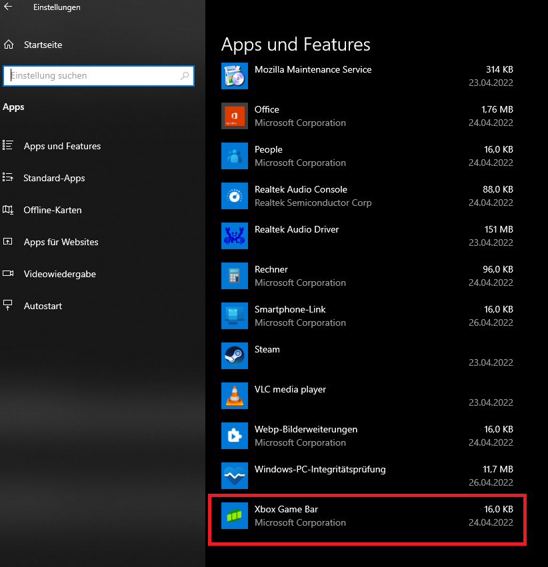548x567 pixels.
Task: Click the Autostart sidebar icon
Action: pos(8,305)
